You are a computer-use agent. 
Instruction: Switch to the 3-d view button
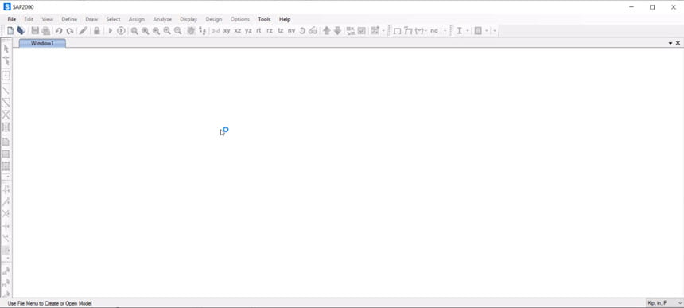pos(216,31)
